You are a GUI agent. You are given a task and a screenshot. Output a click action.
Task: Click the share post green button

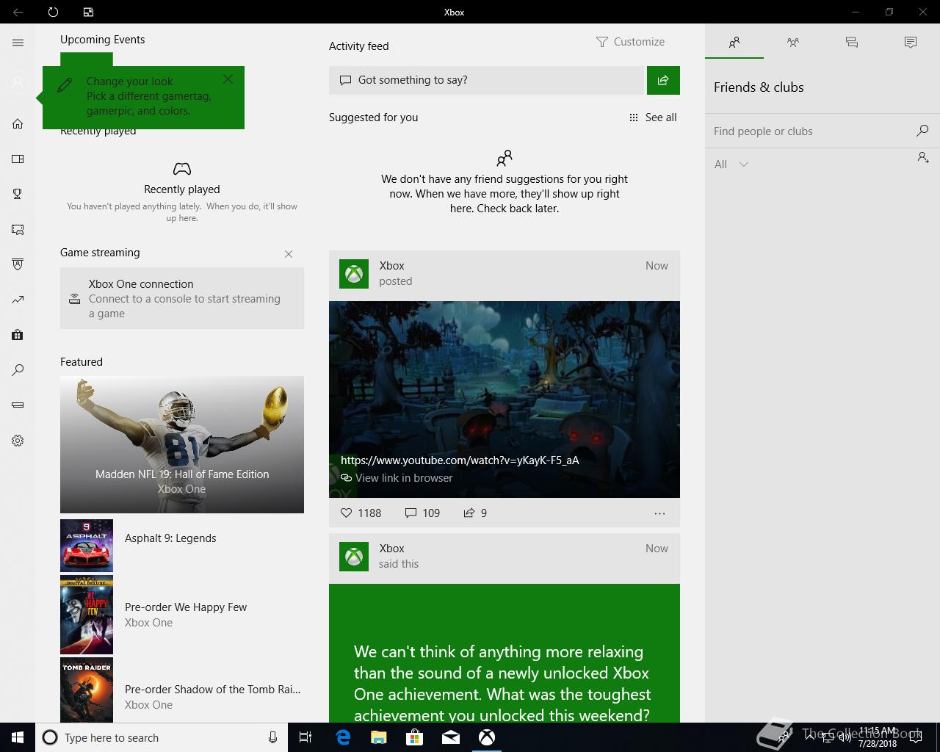tap(663, 80)
